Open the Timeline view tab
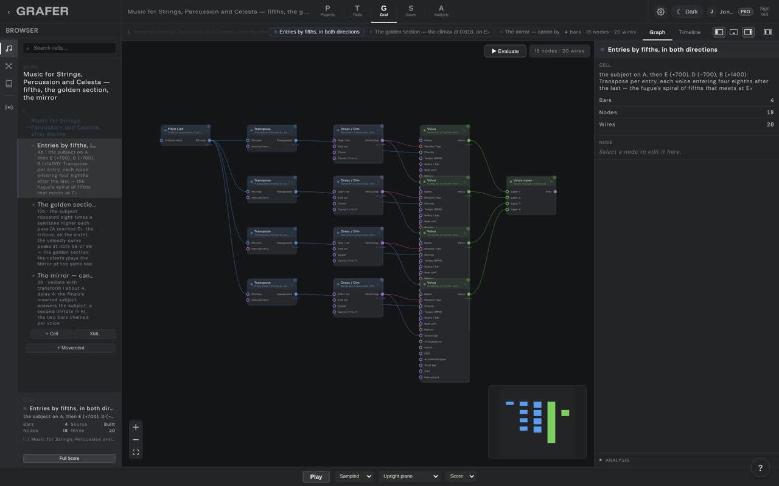The height and width of the screenshot is (486, 779). click(690, 32)
